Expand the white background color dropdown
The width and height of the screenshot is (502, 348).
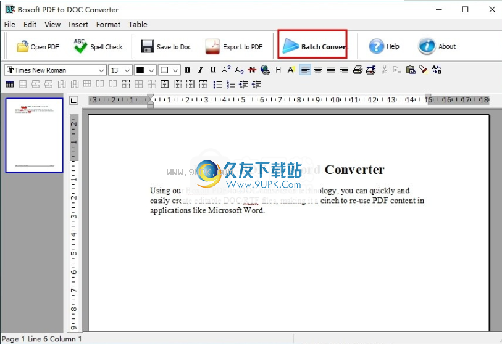coord(175,70)
